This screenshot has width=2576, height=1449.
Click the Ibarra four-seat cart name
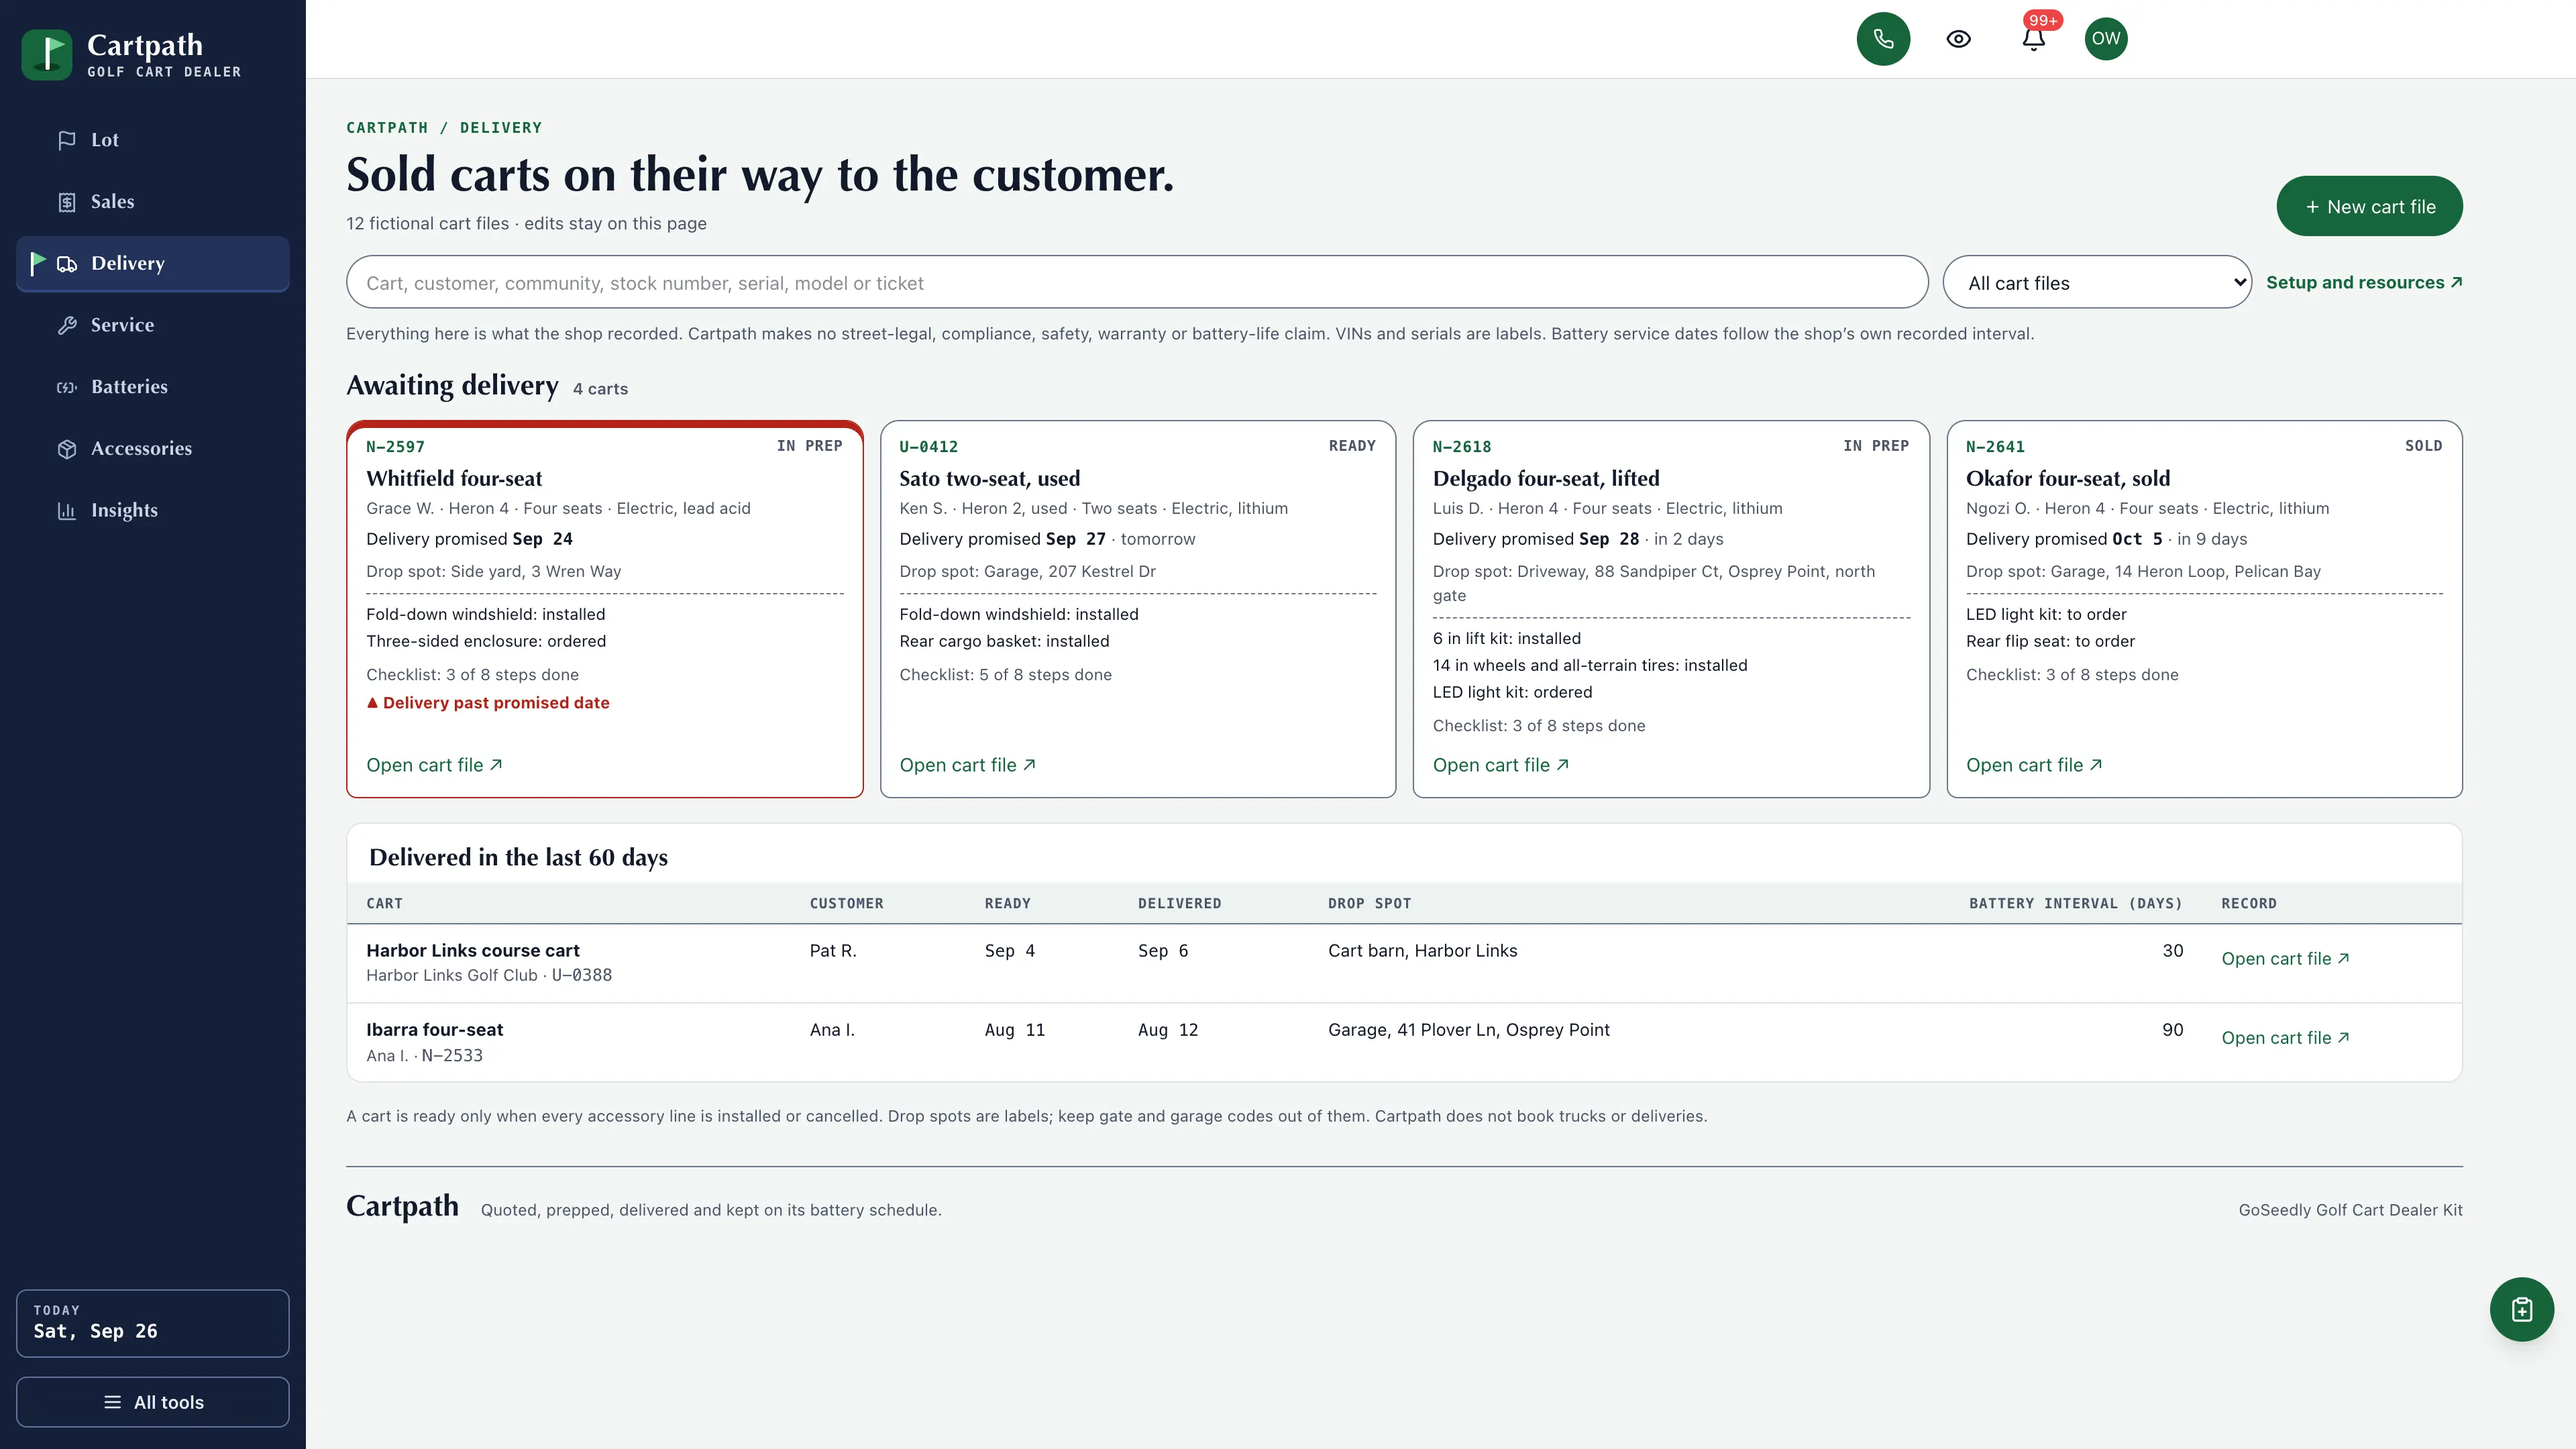(x=434, y=1030)
